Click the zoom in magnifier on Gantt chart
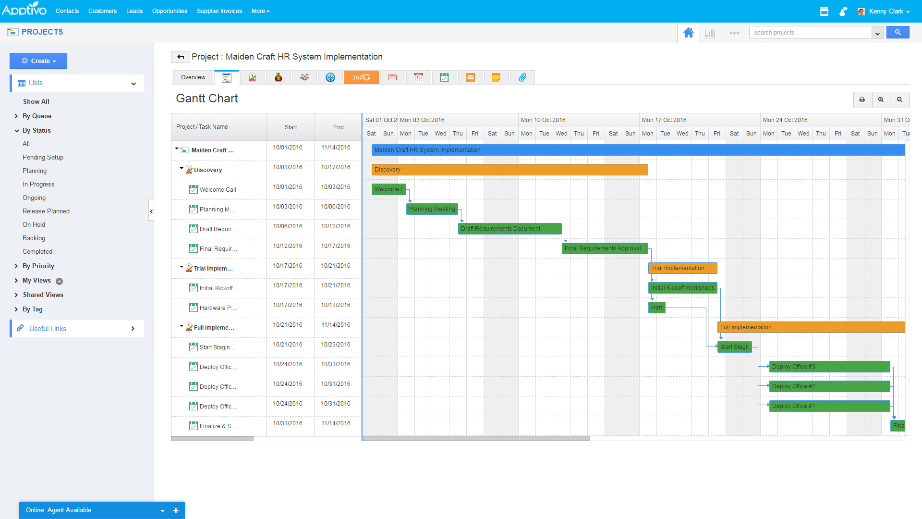 tap(881, 99)
